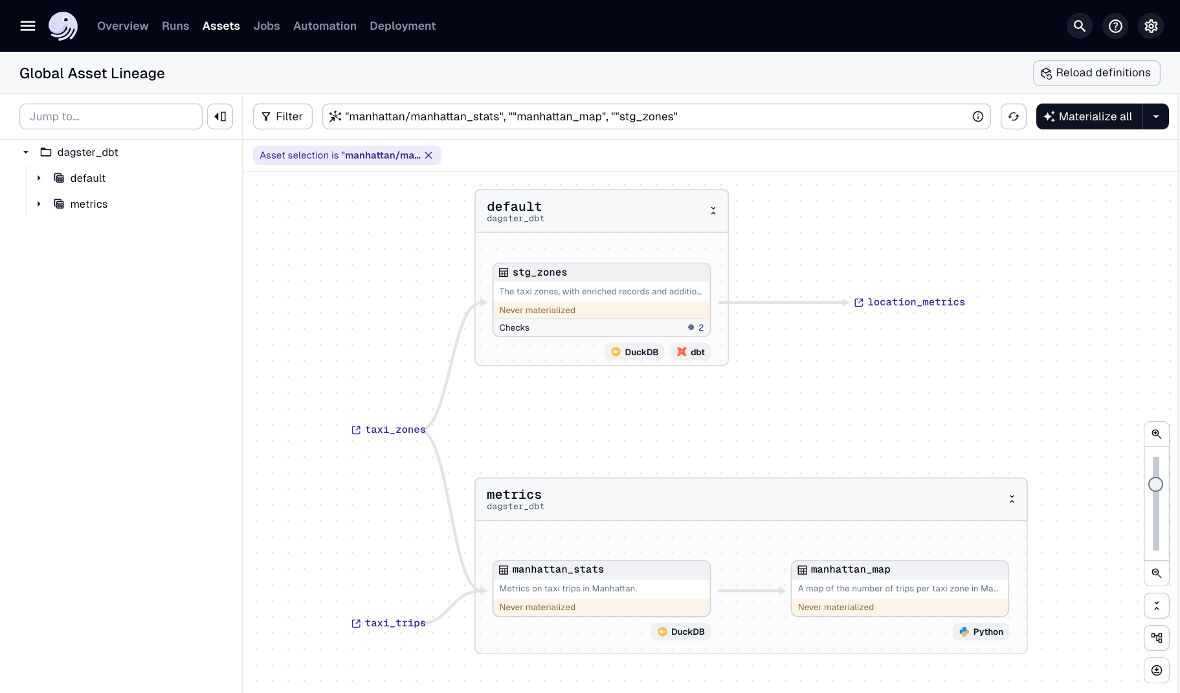Open the hamburger navigation menu

click(28, 26)
